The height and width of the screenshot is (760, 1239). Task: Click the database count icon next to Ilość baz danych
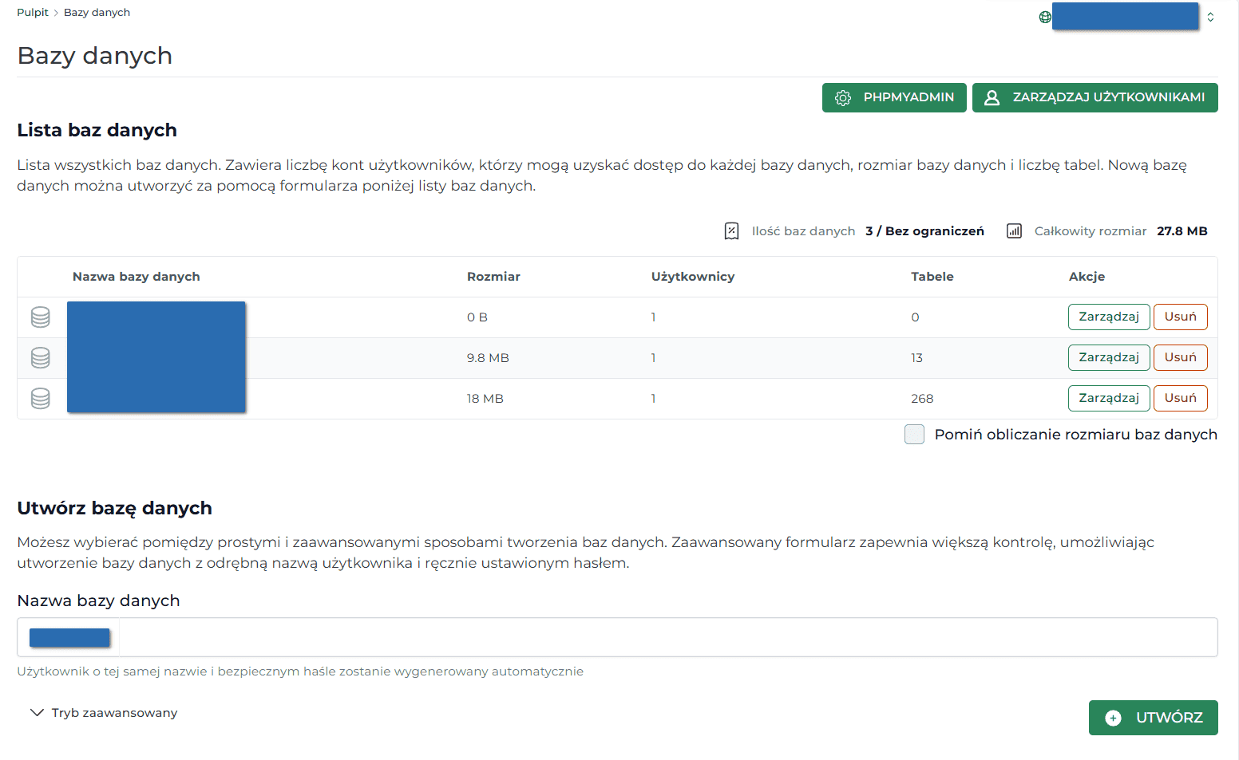tap(731, 231)
